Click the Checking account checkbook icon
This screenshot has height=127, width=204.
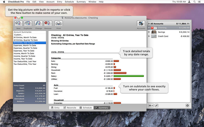coord(154,28)
